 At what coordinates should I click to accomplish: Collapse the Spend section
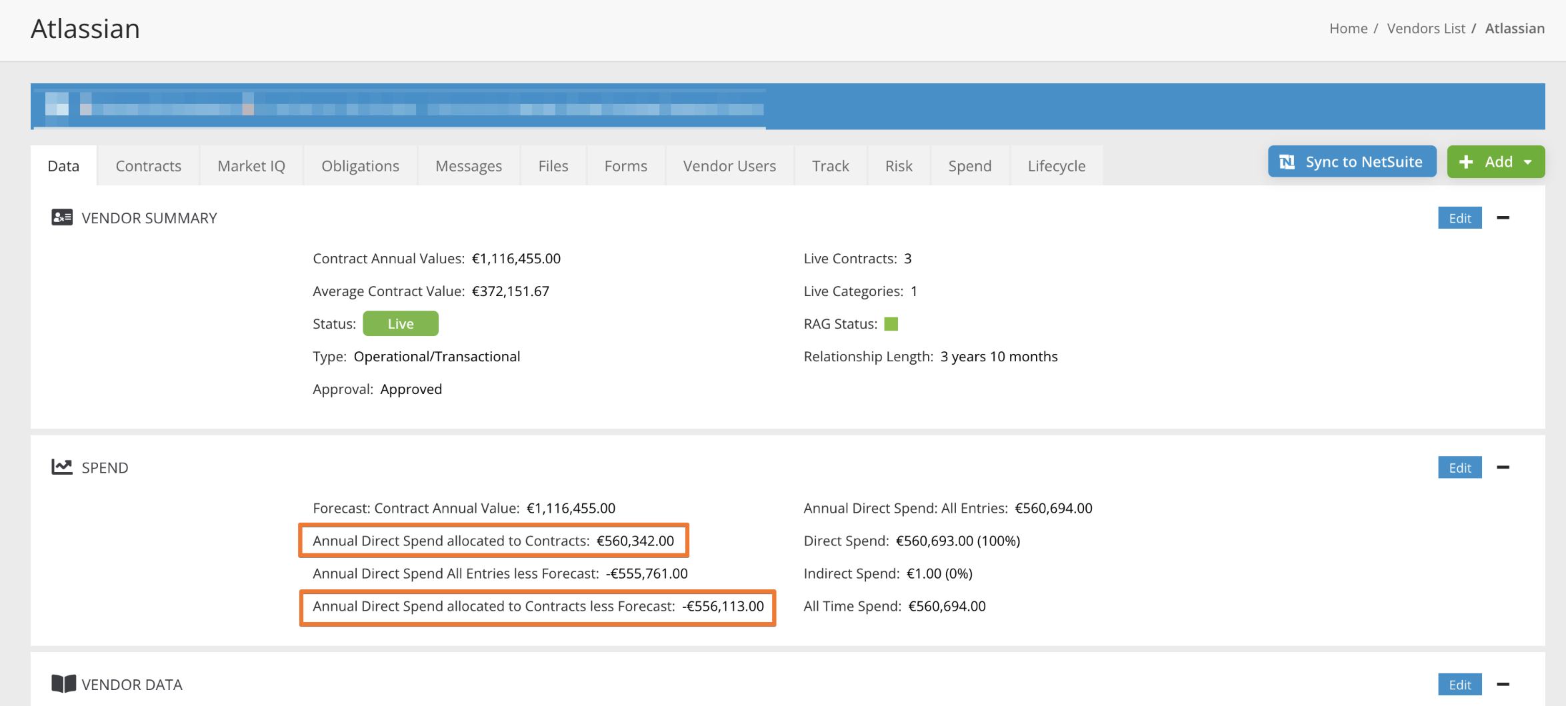tap(1503, 467)
